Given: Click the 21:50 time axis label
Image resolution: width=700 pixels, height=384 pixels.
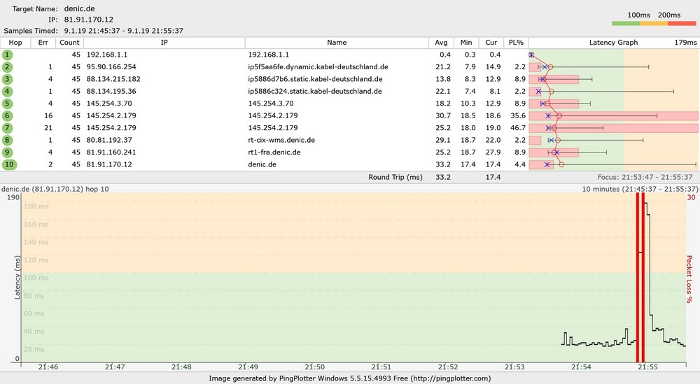Looking at the screenshot, I should click(x=315, y=367).
